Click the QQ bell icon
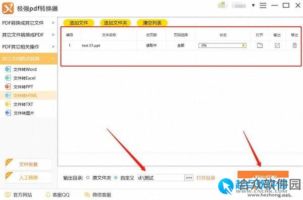The image size is (303, 200). [48, 194]
